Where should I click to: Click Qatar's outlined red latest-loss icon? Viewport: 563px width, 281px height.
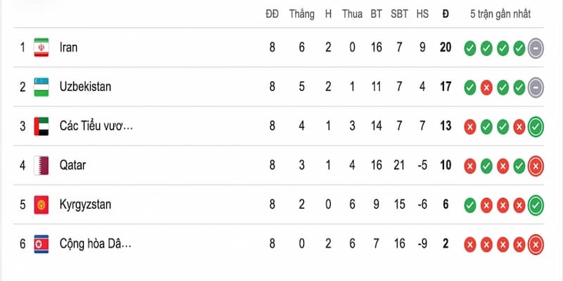pyautogui.click(x=536, y=166)
